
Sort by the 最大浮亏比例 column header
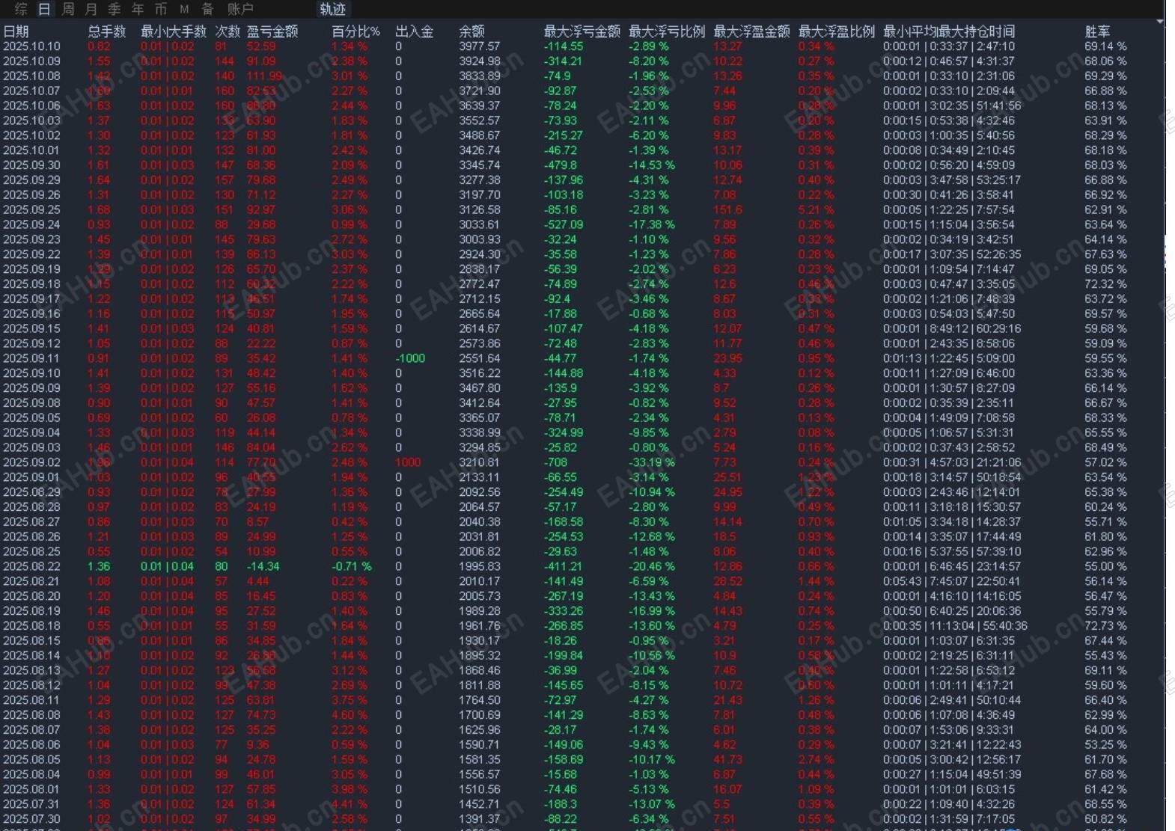point(667,31)
